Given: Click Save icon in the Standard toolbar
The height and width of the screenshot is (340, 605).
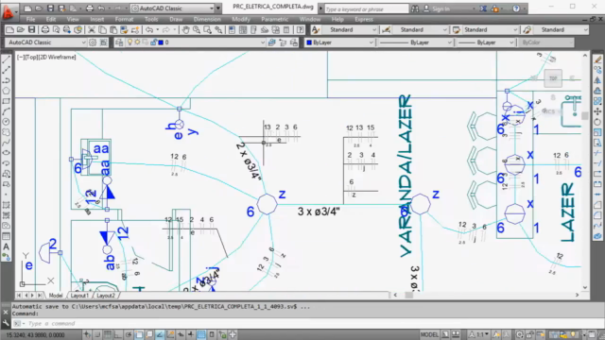Looking at the screenshot, I should [31, 29].
